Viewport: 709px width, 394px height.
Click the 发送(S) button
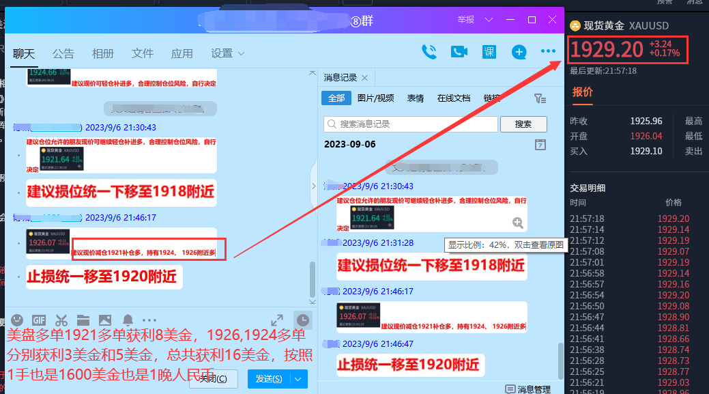pos(269,379)
